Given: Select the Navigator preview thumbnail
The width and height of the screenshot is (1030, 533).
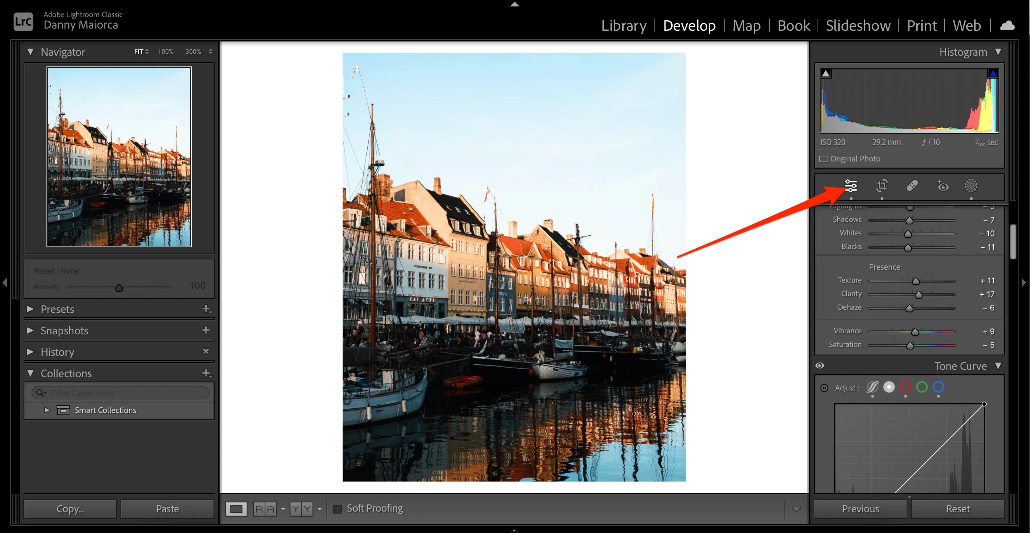Looking at the screenshot, I should tap(119, 156).
